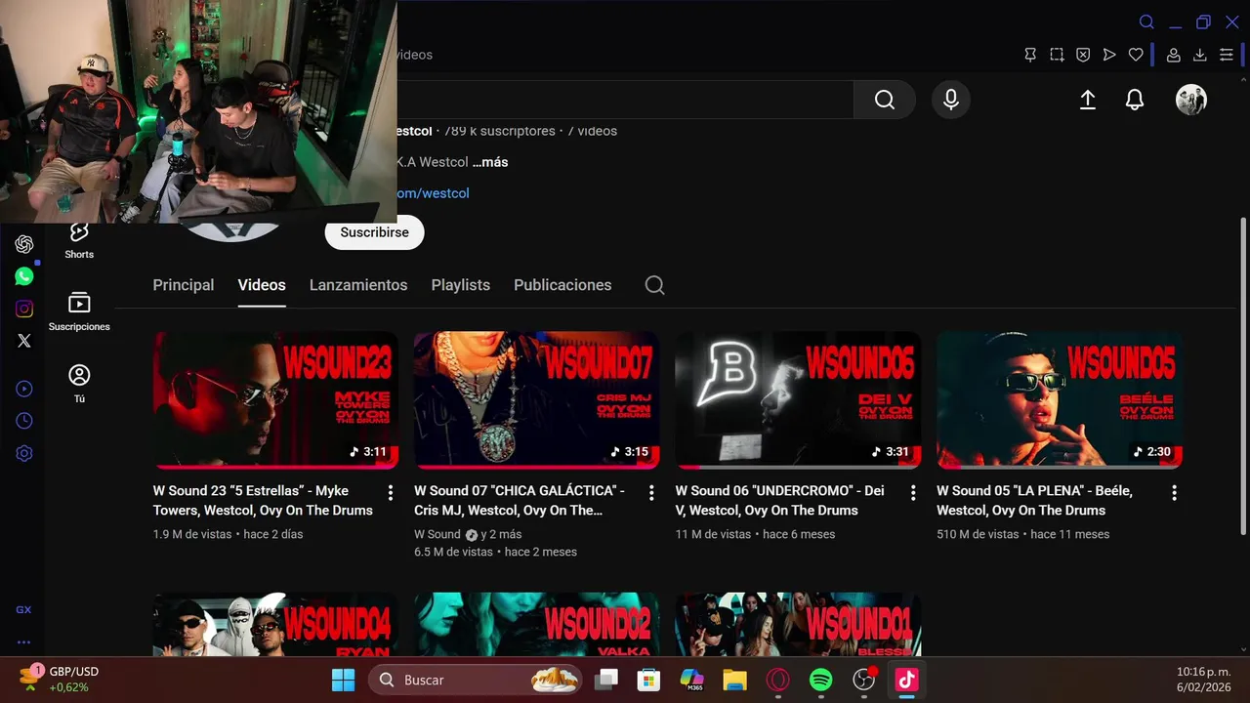The height and width of the screenshot is (703, 1250).
Task: Click the Opera pinboard pin icon
Action: [1030, 55]
